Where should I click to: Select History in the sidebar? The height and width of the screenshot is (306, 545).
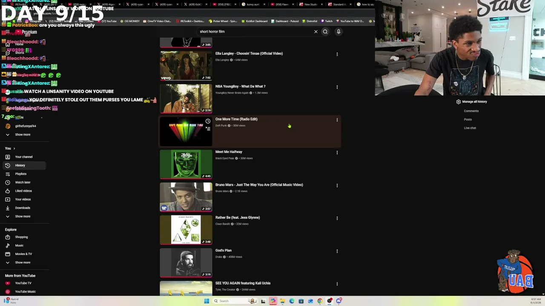click(x=23, y=165)
